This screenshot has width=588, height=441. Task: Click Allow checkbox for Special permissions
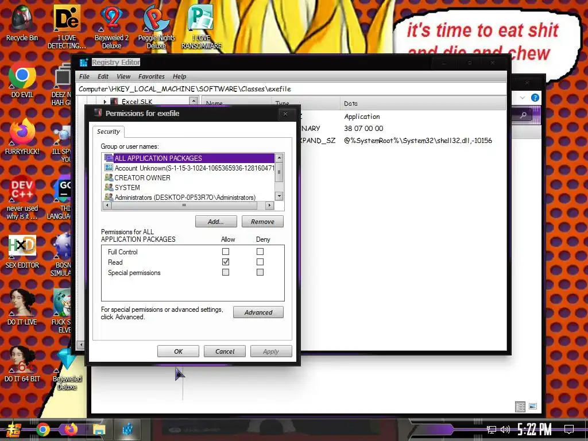pos(226,272)
